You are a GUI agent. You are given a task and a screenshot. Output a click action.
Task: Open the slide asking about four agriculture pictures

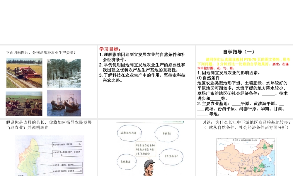[x=48, y=82]
